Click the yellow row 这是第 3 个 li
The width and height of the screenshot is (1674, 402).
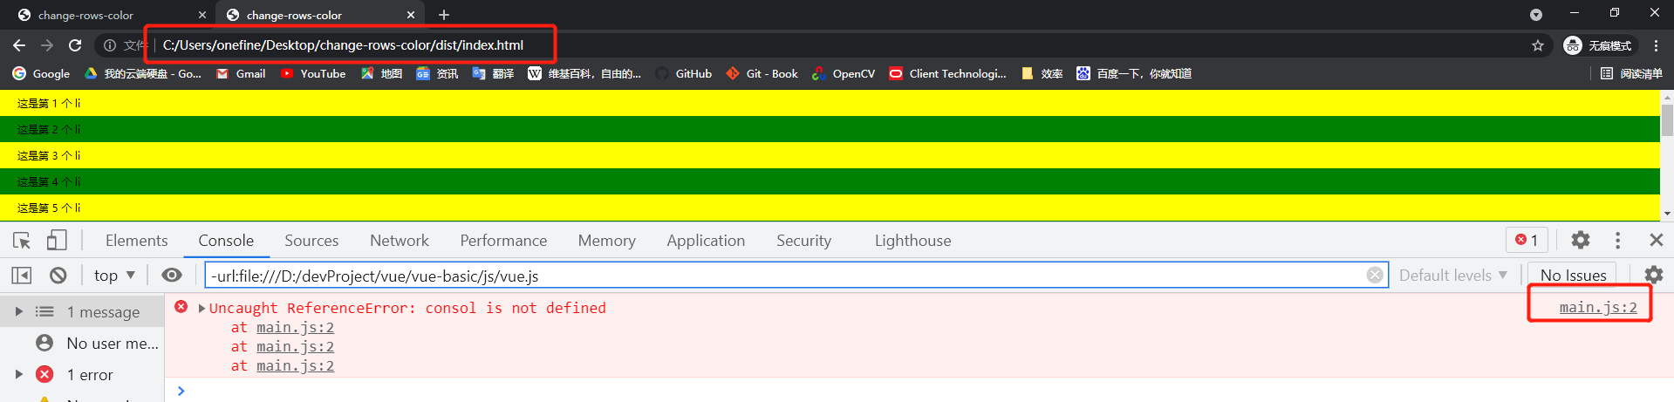tap(830, 155)
